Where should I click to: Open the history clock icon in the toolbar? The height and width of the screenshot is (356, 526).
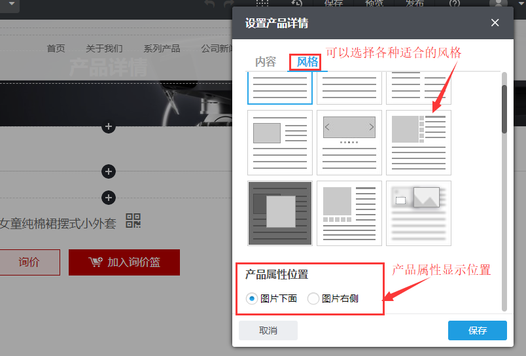(x=296, y=3)
